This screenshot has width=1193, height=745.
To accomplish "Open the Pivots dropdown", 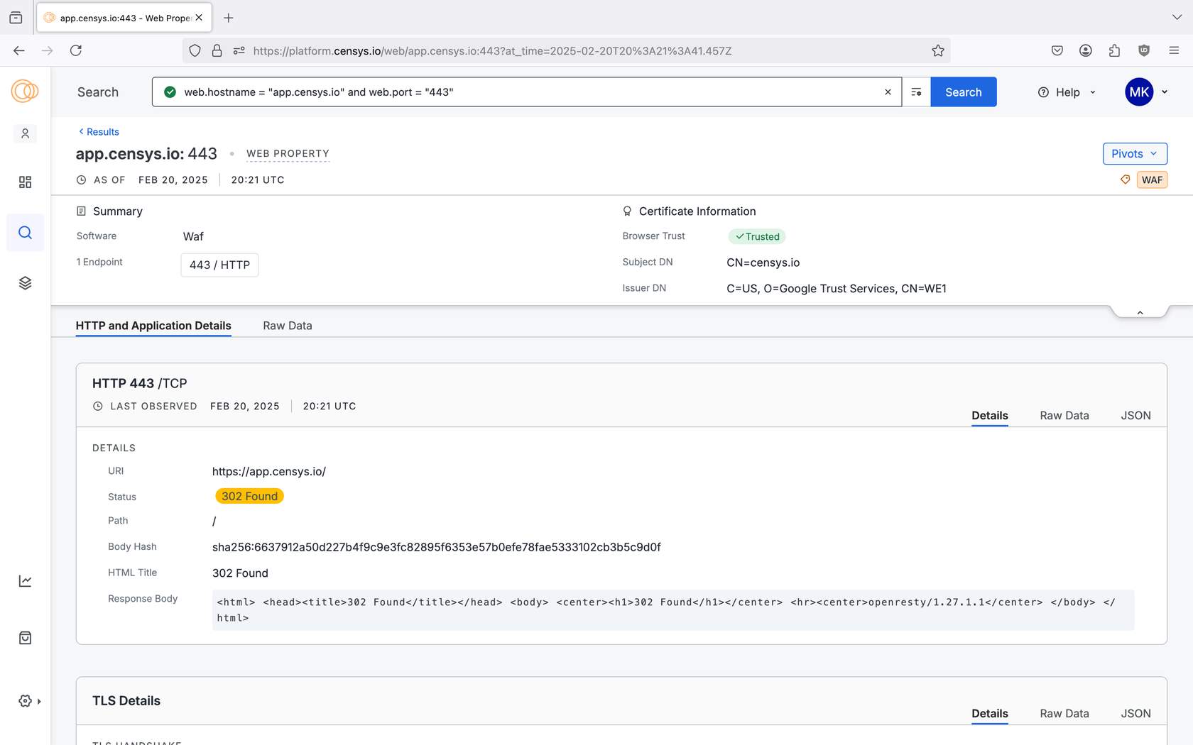I will point(1135,154).
